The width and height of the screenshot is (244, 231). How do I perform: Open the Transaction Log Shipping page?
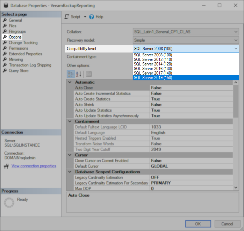(x=30, y=65)
